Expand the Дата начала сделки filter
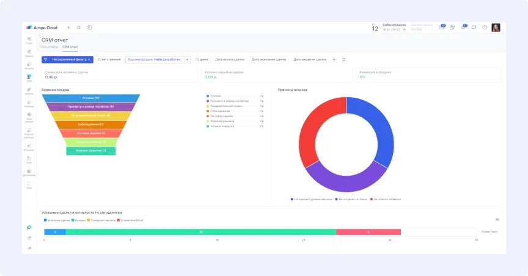The height and width of the screenshot is (276, 528). (x=229, y=59)
